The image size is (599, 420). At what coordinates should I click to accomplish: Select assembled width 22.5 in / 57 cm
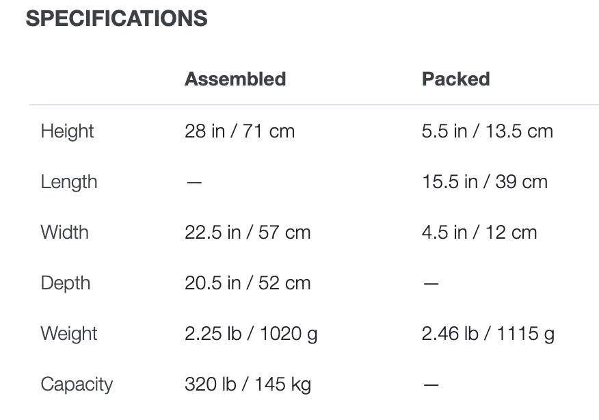point(248,233)
